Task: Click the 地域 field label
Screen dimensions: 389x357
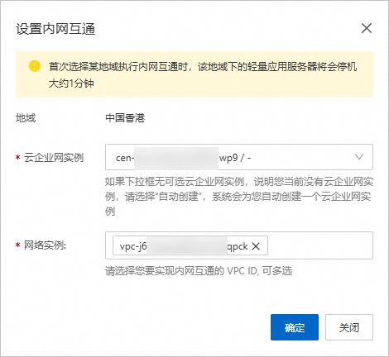Action: point(26,118)
